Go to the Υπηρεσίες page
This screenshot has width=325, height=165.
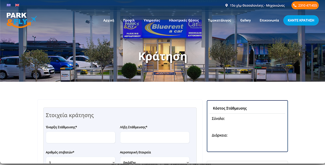[x=152, y=20]
